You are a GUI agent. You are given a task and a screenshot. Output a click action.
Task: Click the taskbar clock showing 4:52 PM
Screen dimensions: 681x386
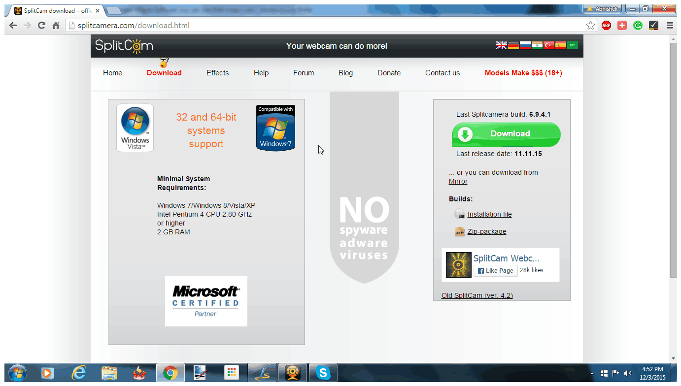pyautogui.click(x=653, y=373)
